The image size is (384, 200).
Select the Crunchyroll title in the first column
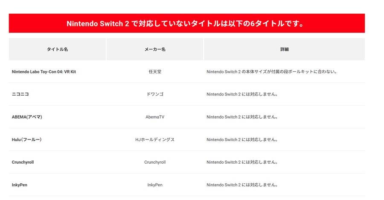click(x=23, y=162)
